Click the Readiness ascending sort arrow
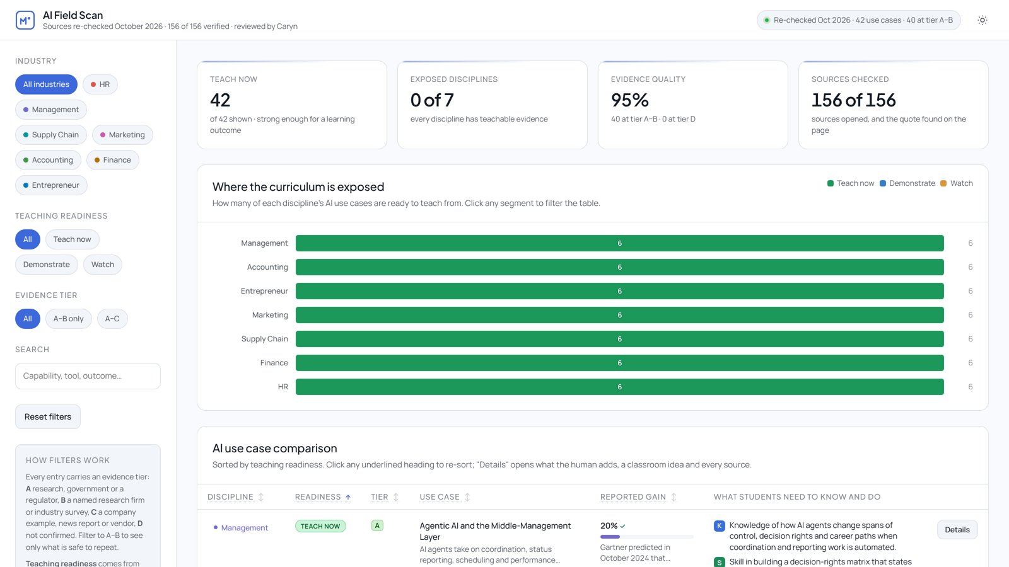Viewport: 1009px width, 567px height. (x=348, y=497)
